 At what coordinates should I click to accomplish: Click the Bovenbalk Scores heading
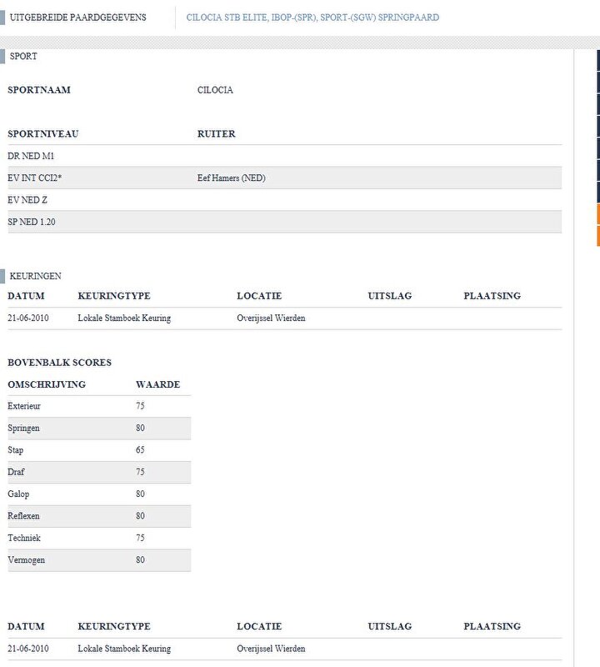coord(59,363)
